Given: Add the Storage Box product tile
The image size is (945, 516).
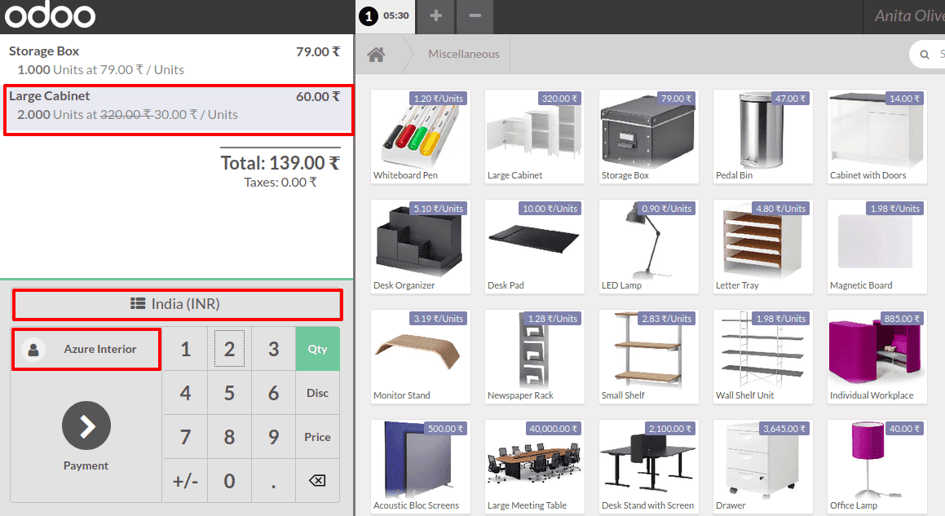Looking at the screenshot, I should pos(648,136).
